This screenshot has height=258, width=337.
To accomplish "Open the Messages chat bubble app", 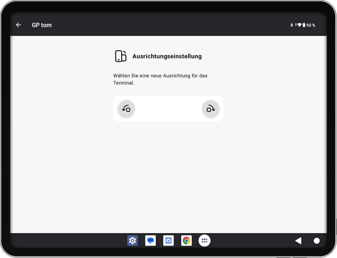I will pyautogui.click(x=151, y=241).
